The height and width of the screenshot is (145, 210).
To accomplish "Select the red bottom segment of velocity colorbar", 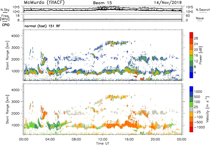I will (x=191, y=130).
